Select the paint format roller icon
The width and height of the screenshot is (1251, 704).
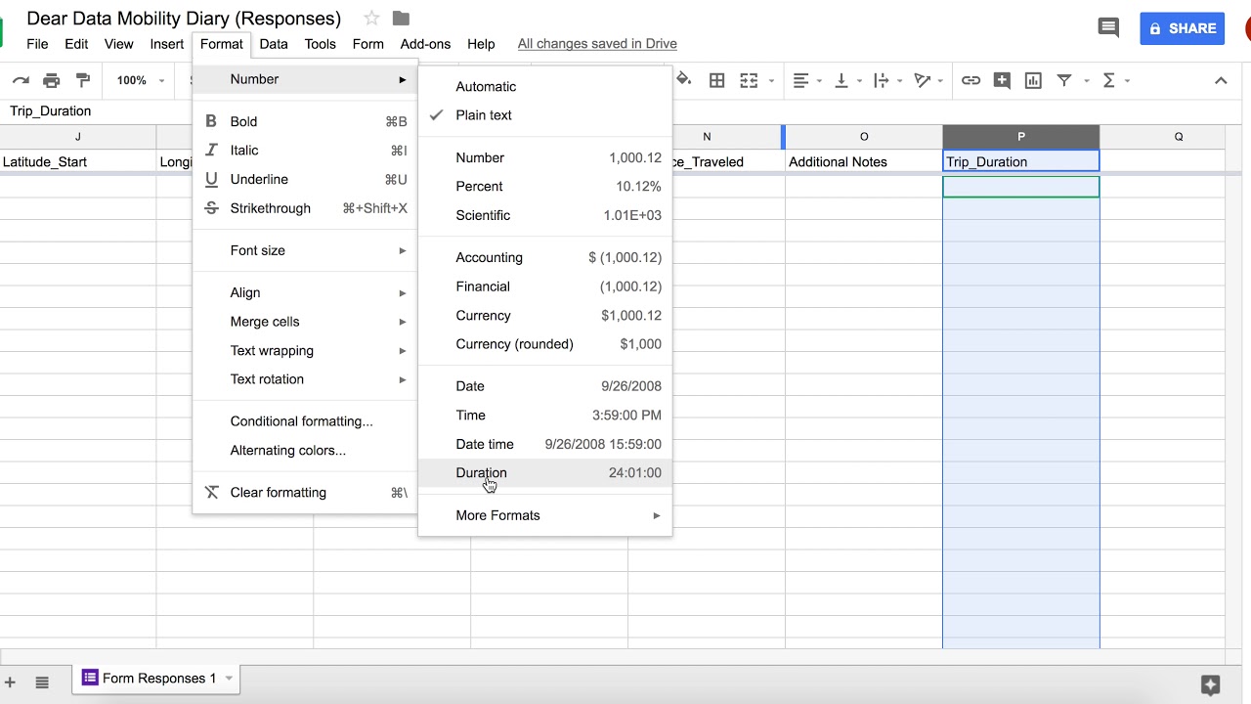[83, 80]
